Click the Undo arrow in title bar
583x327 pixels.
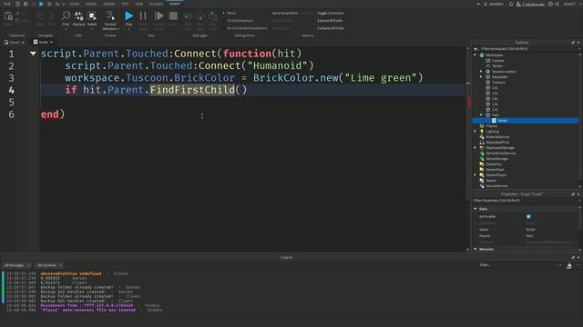tap(56, 4)
